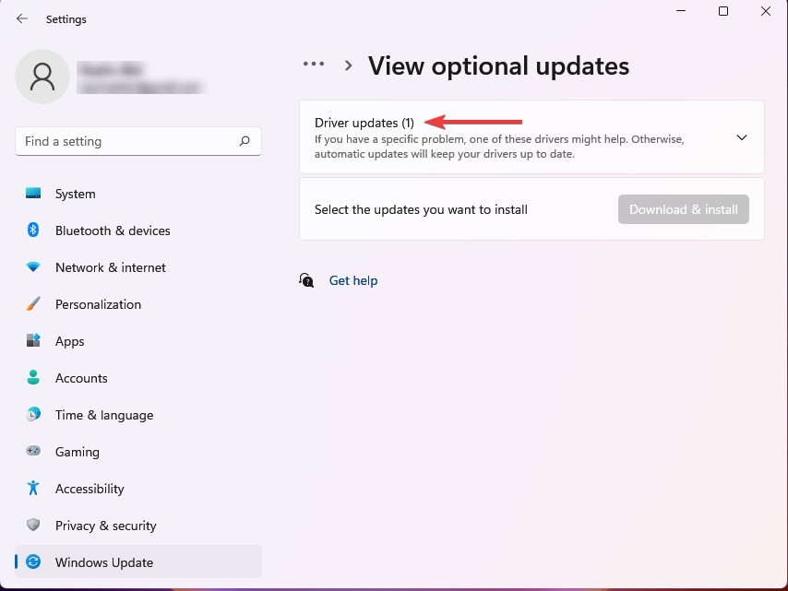Click the Get help headset icon
The width and height of the screenshot is (788, 591).
tap(305, 280)
